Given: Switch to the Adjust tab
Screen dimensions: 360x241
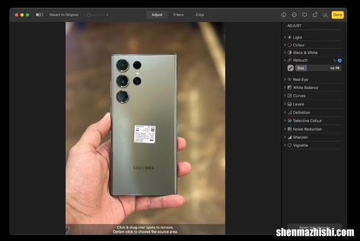Looking at the screenshot, I should coord(157,15).
